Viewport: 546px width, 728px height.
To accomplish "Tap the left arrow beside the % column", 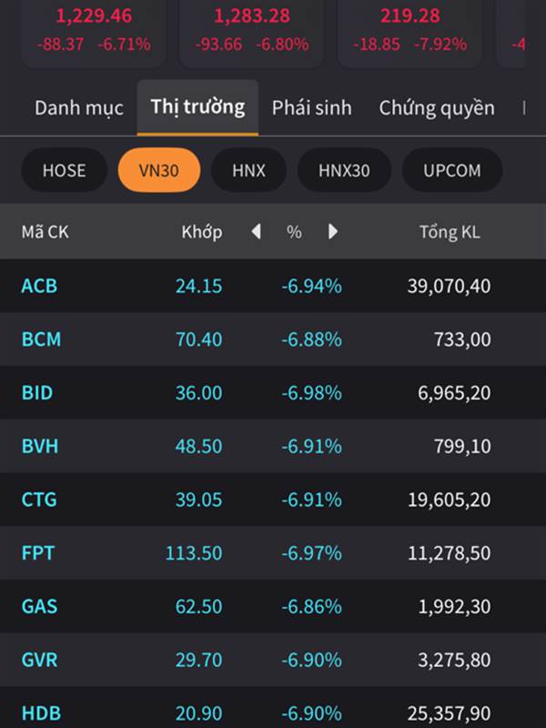I will (x=257, y=231).
